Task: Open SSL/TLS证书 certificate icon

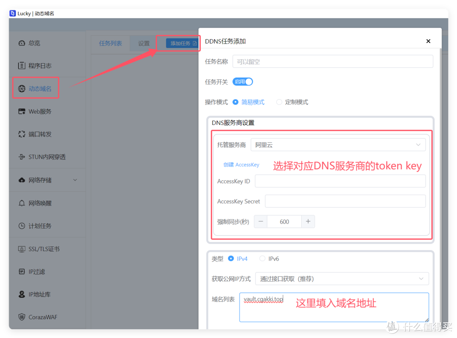Action: point(22,249)
